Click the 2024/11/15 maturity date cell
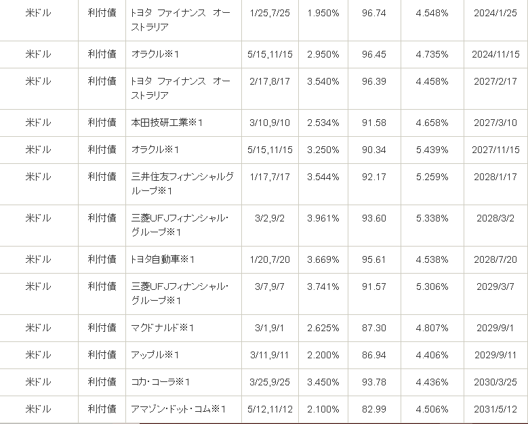This screenshot has height=424, width=528. [x=495, y=54]
